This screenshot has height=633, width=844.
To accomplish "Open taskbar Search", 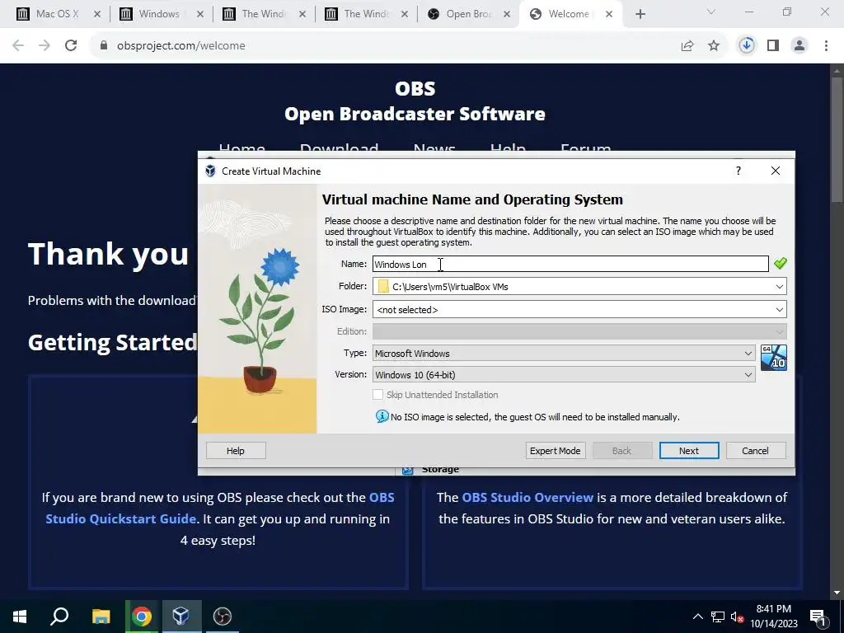I will pyautogui.click(x=59, y=617).
